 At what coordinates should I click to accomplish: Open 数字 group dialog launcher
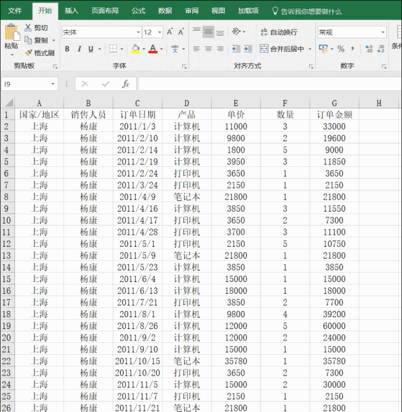(x=384, y=67)
